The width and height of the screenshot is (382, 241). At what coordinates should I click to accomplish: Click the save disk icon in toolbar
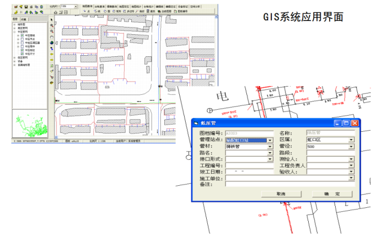click(26, 7)
